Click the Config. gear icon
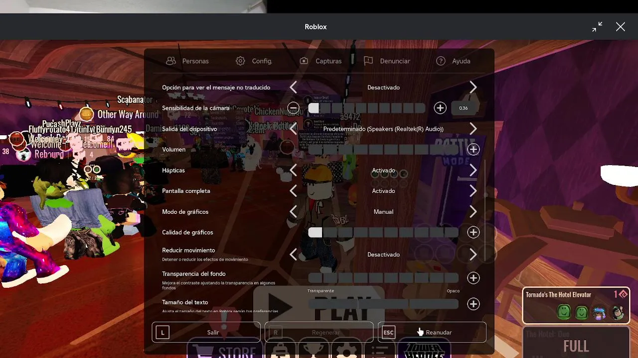The height and width of the screenshot is (358, 638). tap(240, 61)
